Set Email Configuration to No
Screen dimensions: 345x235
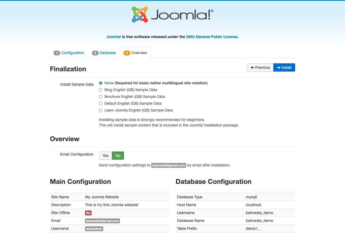pyautogui.click(x=118, y=156)
